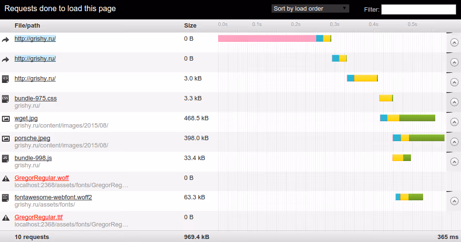The image size is (461, 242).
Task: Expand details for bundle-975.css request
Action: pyautogui.click(x=454, y=102)
